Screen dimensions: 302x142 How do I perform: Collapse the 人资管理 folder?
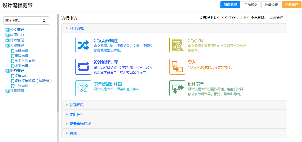[x=7, y=46]
